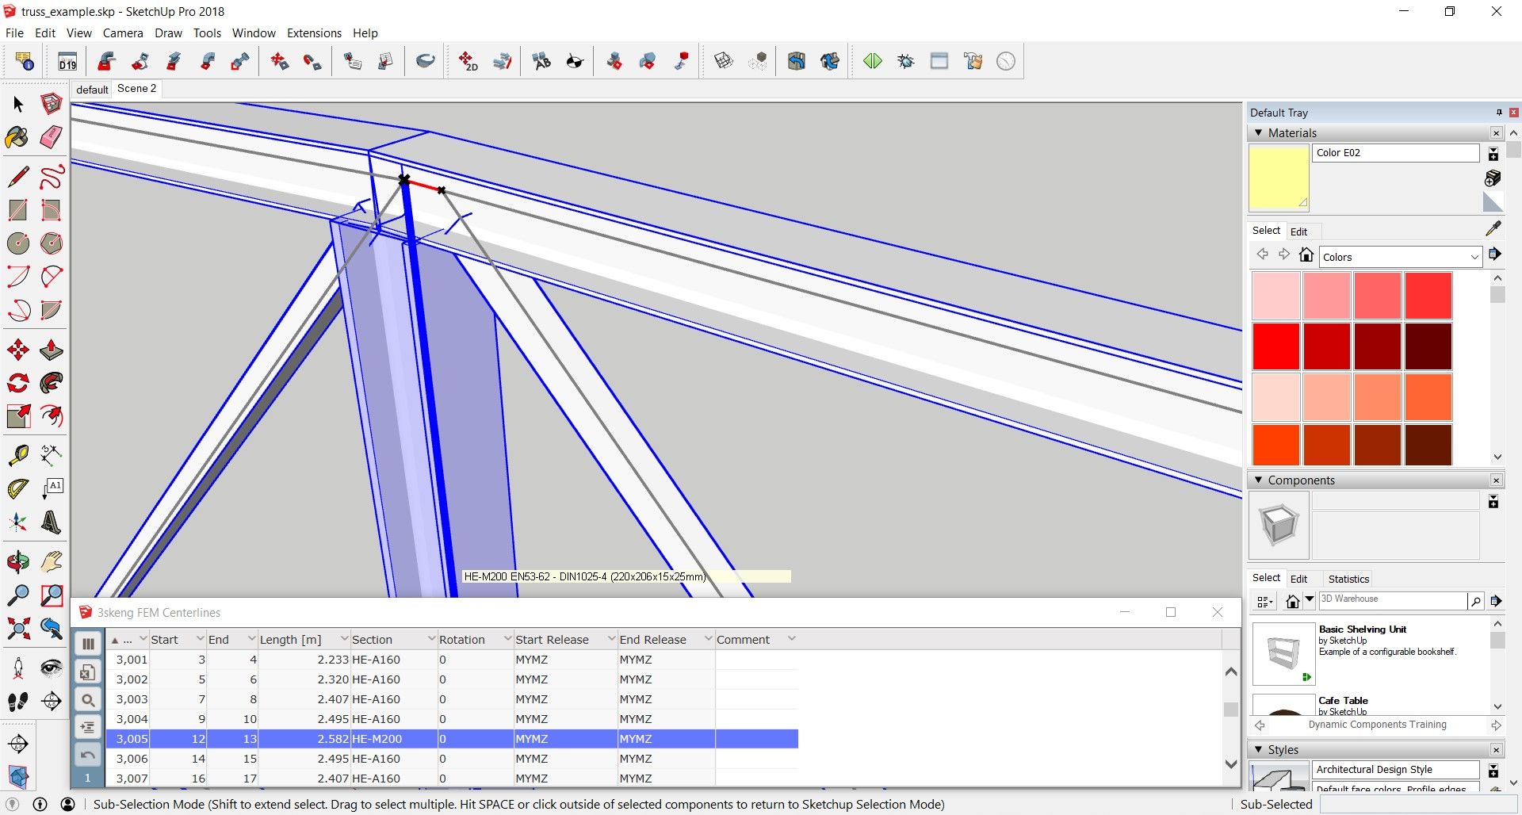Open the Statistics tab in Components
The width and height of the screenshot is (1522, 815).
tap(1348, 579)
